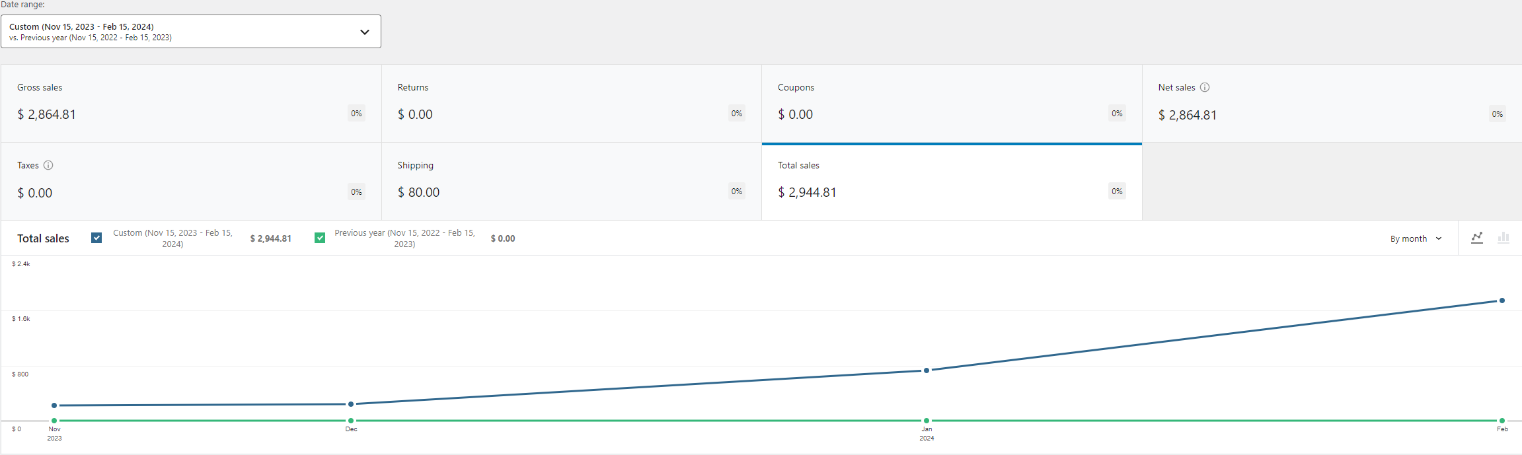This screenshot has width=1522, height=455.
Task: Switch to bar chart view icon
Action: coord(1503,238)
